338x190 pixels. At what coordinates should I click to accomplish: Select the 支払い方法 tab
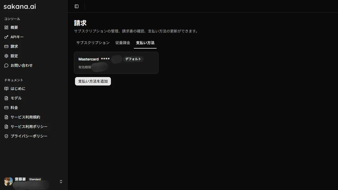[x=145, y=43]
